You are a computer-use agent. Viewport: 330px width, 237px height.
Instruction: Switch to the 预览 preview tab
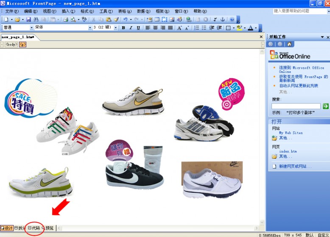48,228
